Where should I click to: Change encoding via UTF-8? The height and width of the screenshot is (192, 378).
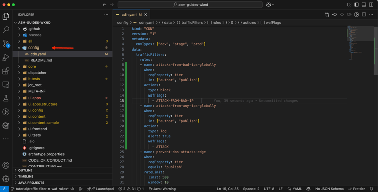pyautogui.click(x=269, y=189)
